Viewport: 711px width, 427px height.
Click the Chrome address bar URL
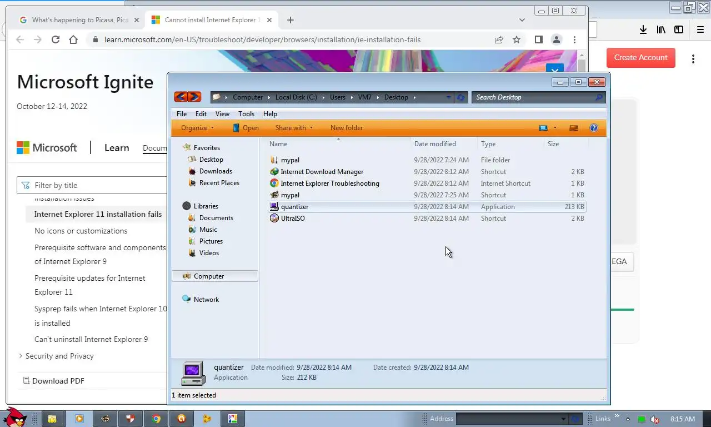262,39
